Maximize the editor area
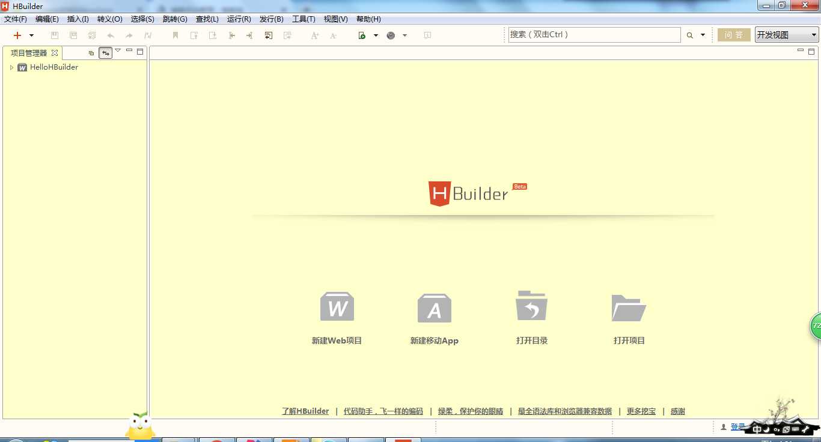 (811, 52)
